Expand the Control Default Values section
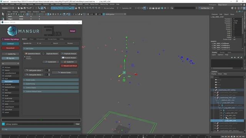 point(51,91)
